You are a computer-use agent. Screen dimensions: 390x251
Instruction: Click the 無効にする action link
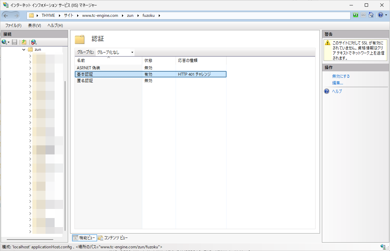tap(341, 76)
